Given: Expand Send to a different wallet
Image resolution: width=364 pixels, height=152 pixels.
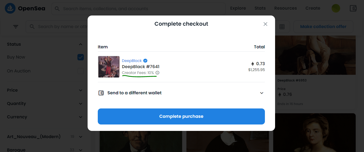Looking at the screenshot, I should click(x=262, y=93).
